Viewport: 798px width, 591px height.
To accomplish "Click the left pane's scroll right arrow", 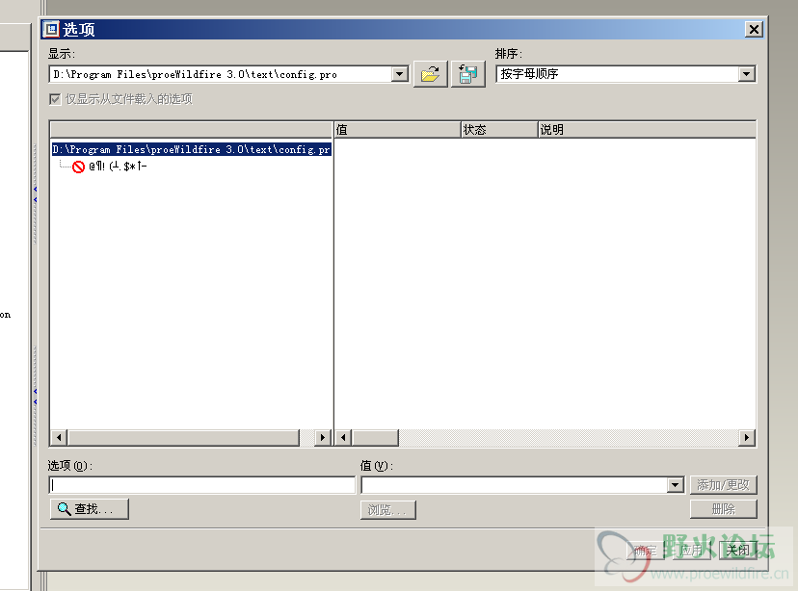I will 323,438.
